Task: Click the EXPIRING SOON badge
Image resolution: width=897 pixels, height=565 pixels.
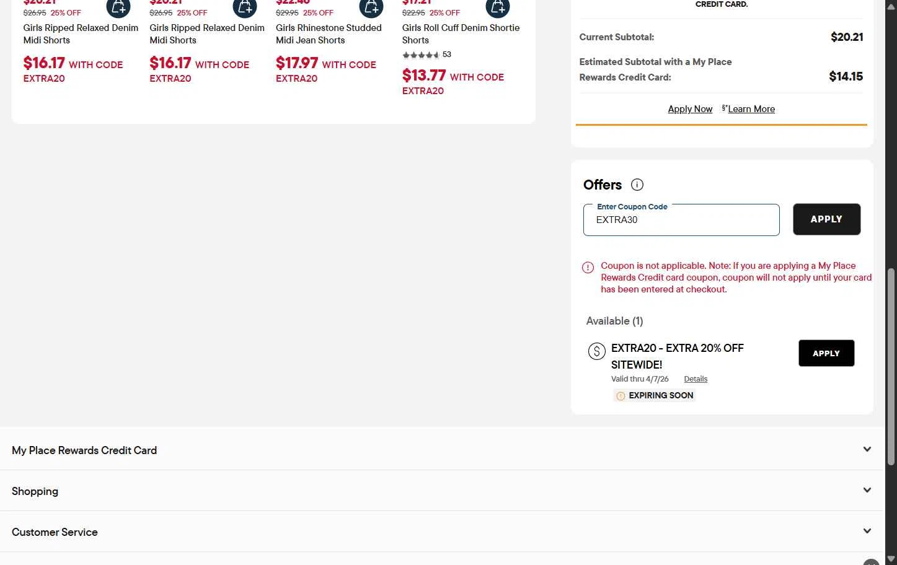Action: [655, 396]
